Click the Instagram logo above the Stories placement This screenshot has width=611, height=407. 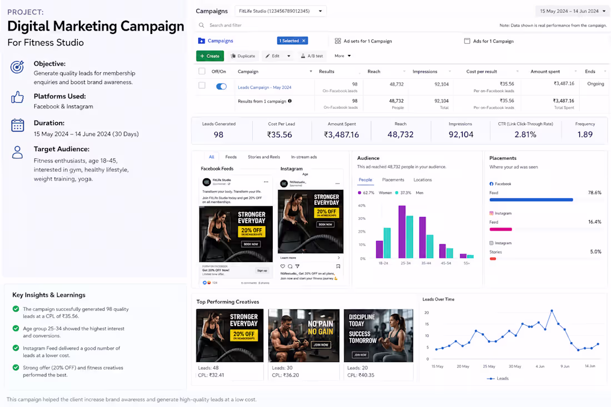492,243
